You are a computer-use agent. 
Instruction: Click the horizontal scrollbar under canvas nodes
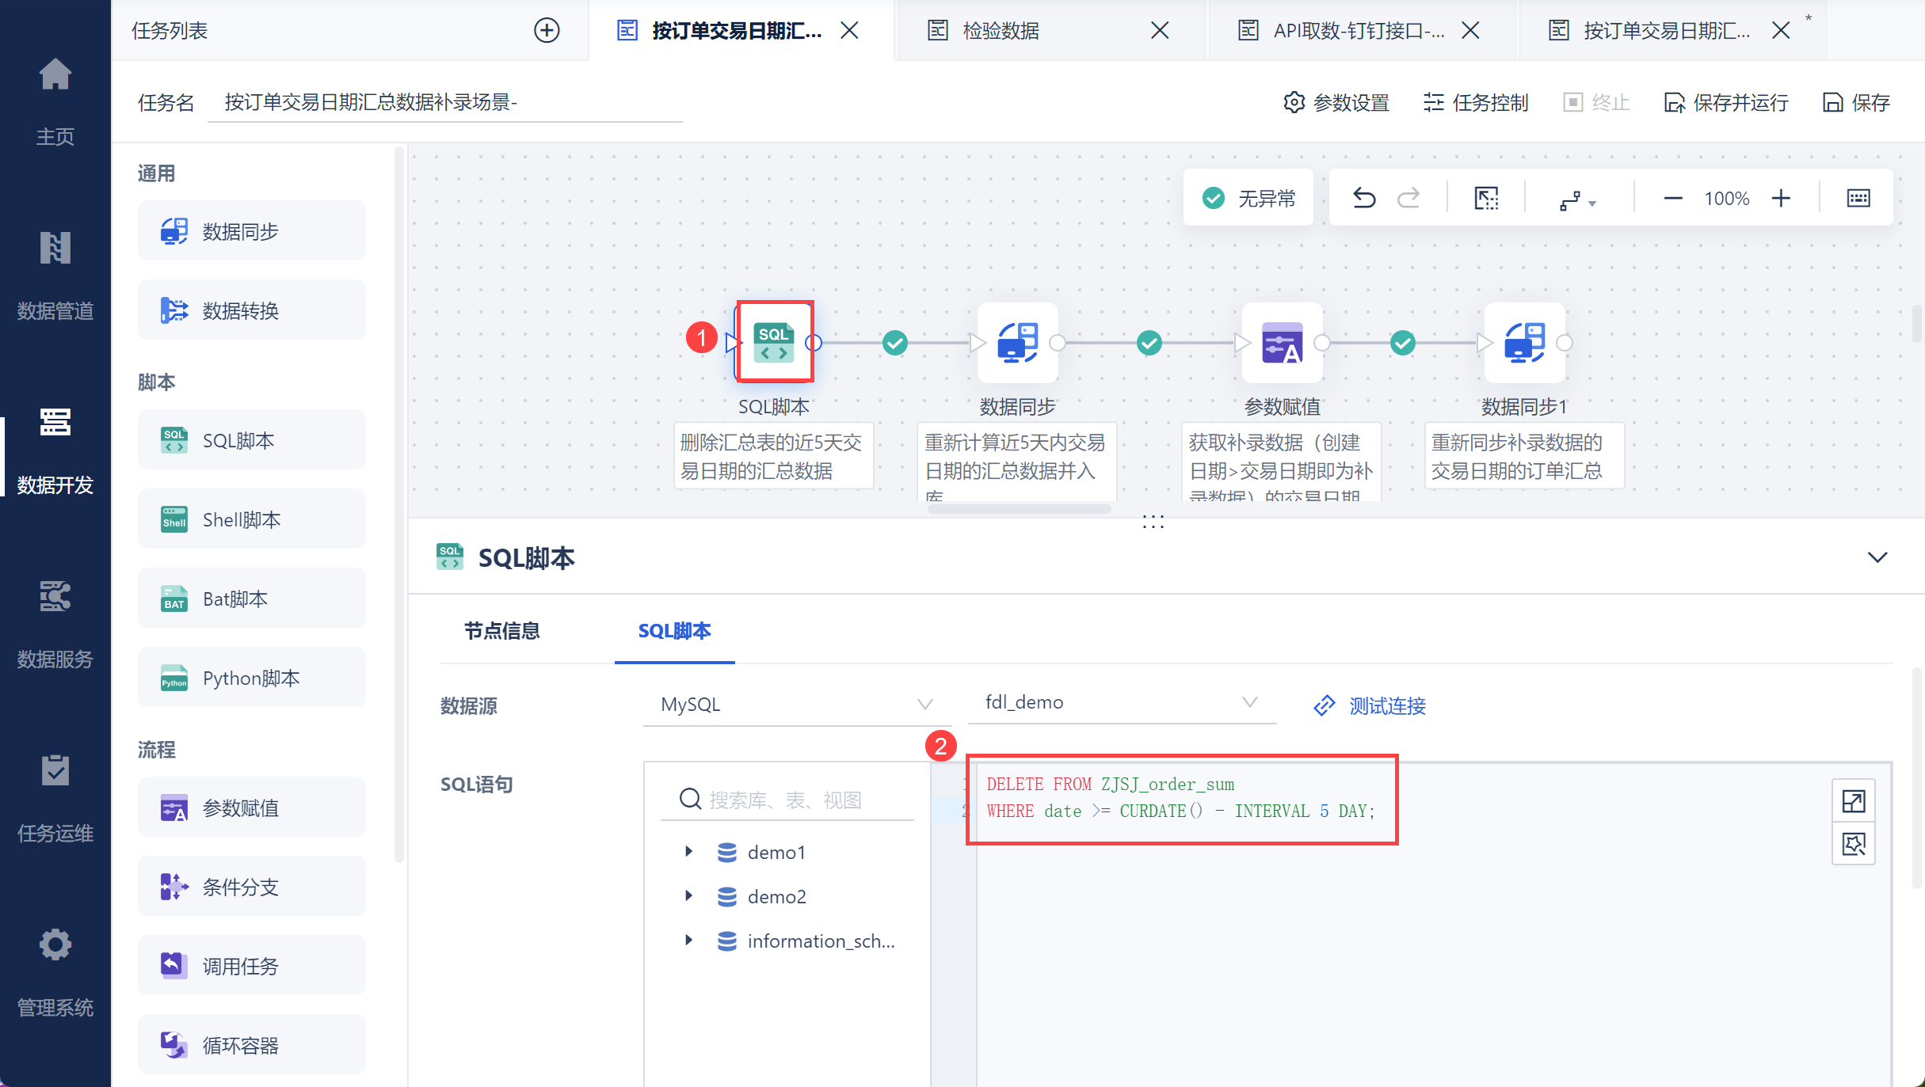click(x=1019, y=509)
